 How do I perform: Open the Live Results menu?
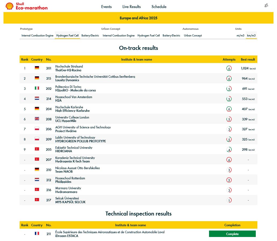tap(131, 7)
